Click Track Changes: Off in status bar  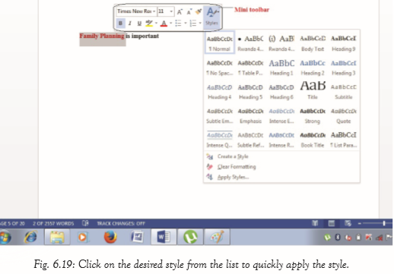tap(121, 224)
